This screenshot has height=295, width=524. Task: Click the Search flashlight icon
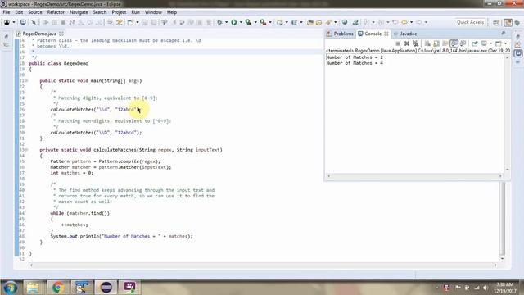point(329,22)
